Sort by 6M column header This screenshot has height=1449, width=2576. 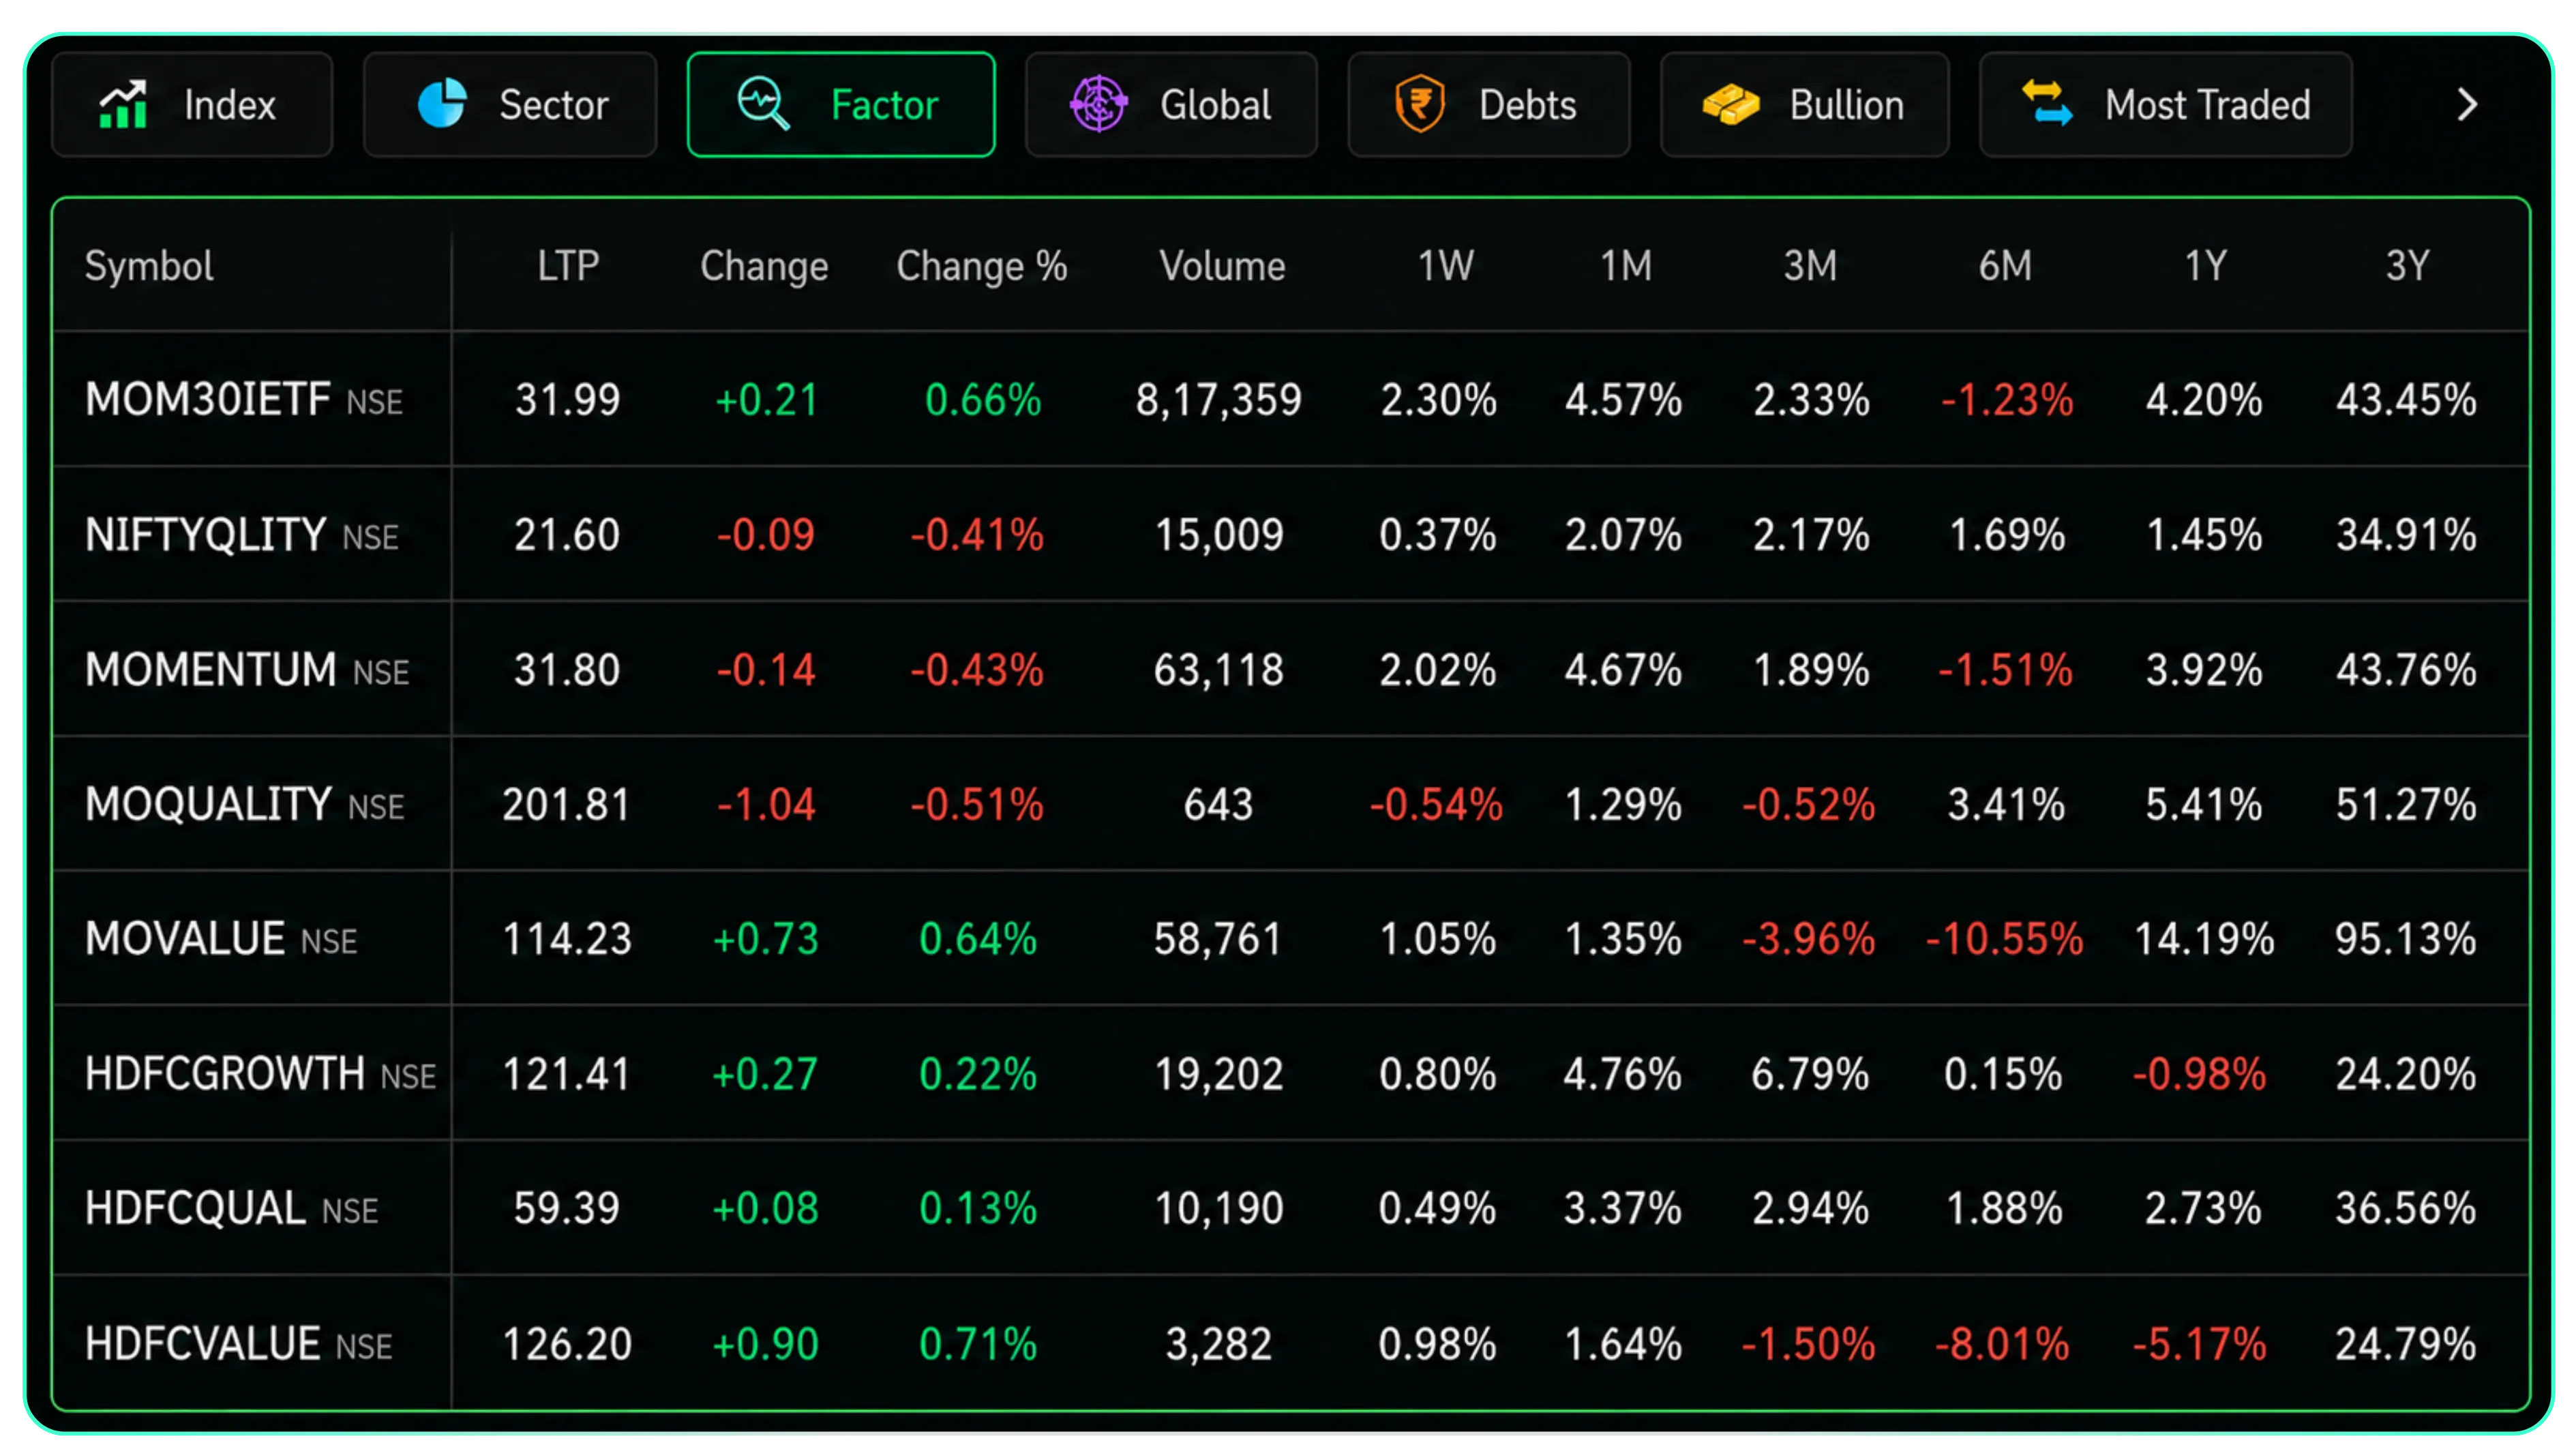point(2005,266)
